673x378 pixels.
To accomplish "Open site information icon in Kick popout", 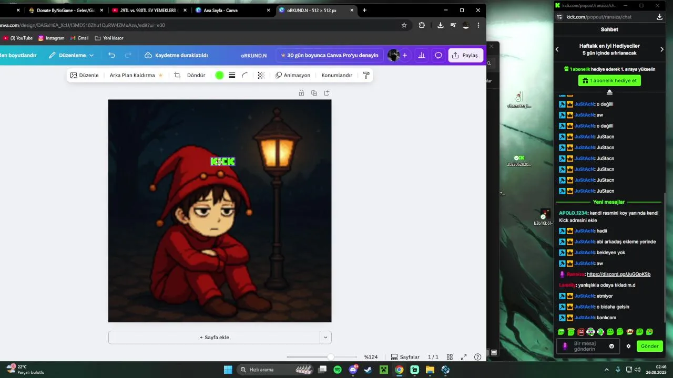I will click(x=560, y=17).
